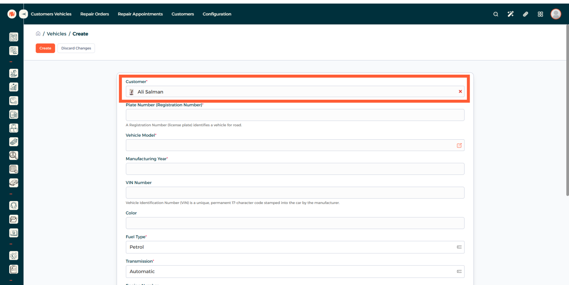The height and width of the screenshot is (285, 569).
Task: Open the four-square apps grid icon
Action: tap(540, 14)
